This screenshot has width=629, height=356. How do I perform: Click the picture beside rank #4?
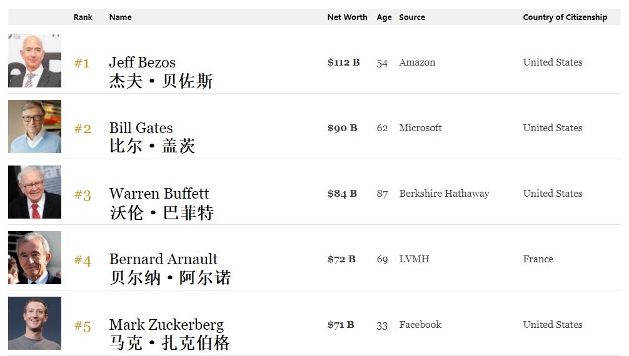[x=34, y=258]
